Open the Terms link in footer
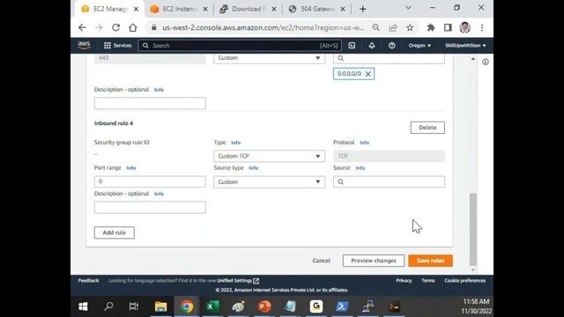The width and height of the screenshot is (564, 317). click(x=428, y=281)
